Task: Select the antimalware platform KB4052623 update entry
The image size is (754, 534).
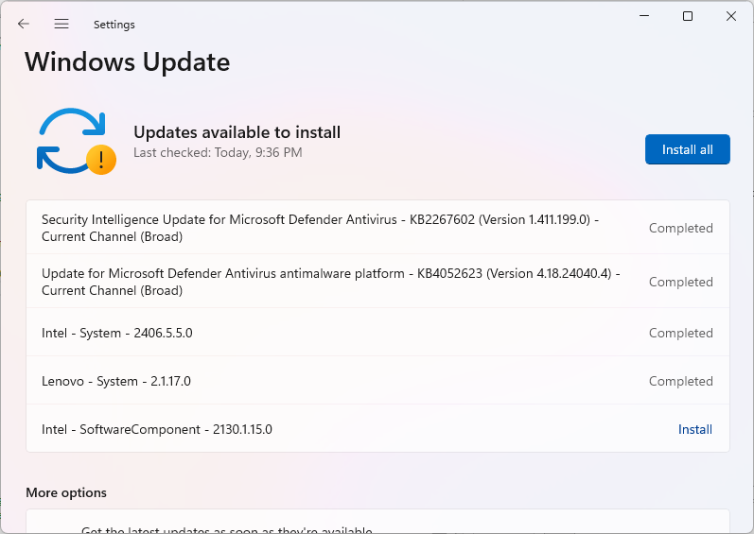Action: [x=330, y=282]
